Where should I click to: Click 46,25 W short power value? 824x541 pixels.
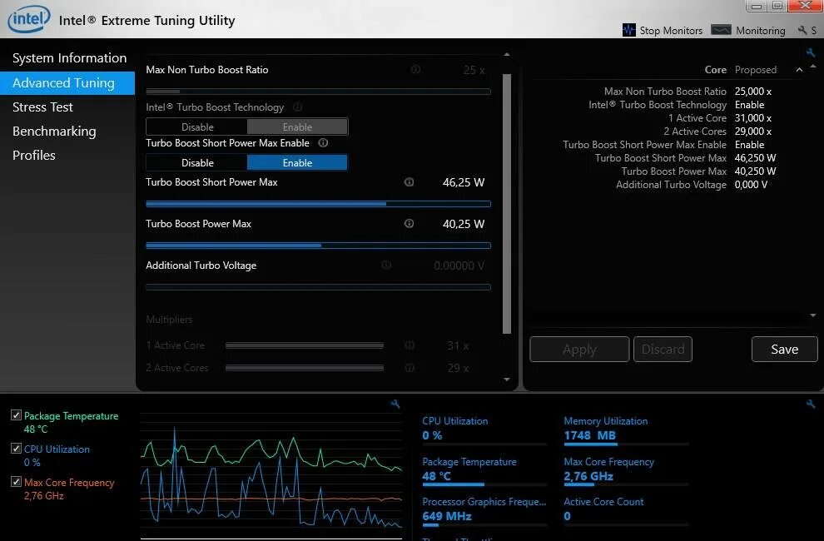click(x=464, y=182)
